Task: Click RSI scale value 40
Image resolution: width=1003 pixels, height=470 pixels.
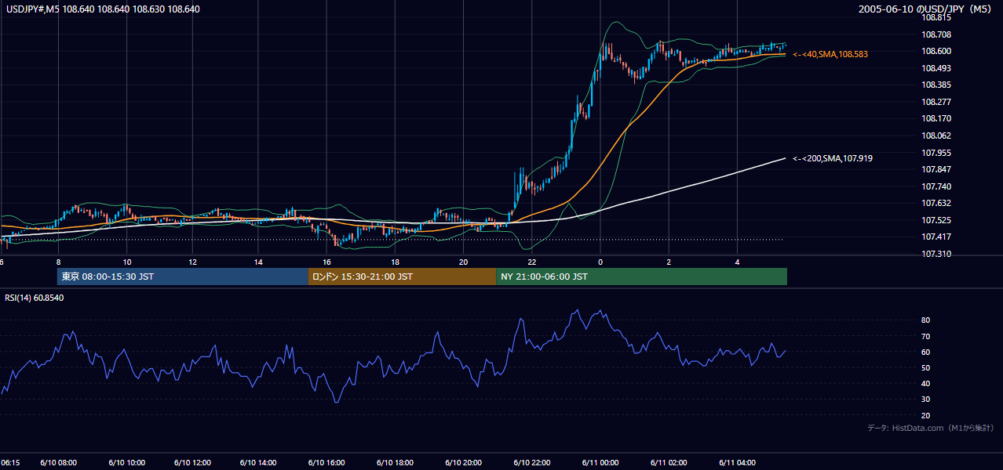Action: pyautogui.click(x=926, y=384)
